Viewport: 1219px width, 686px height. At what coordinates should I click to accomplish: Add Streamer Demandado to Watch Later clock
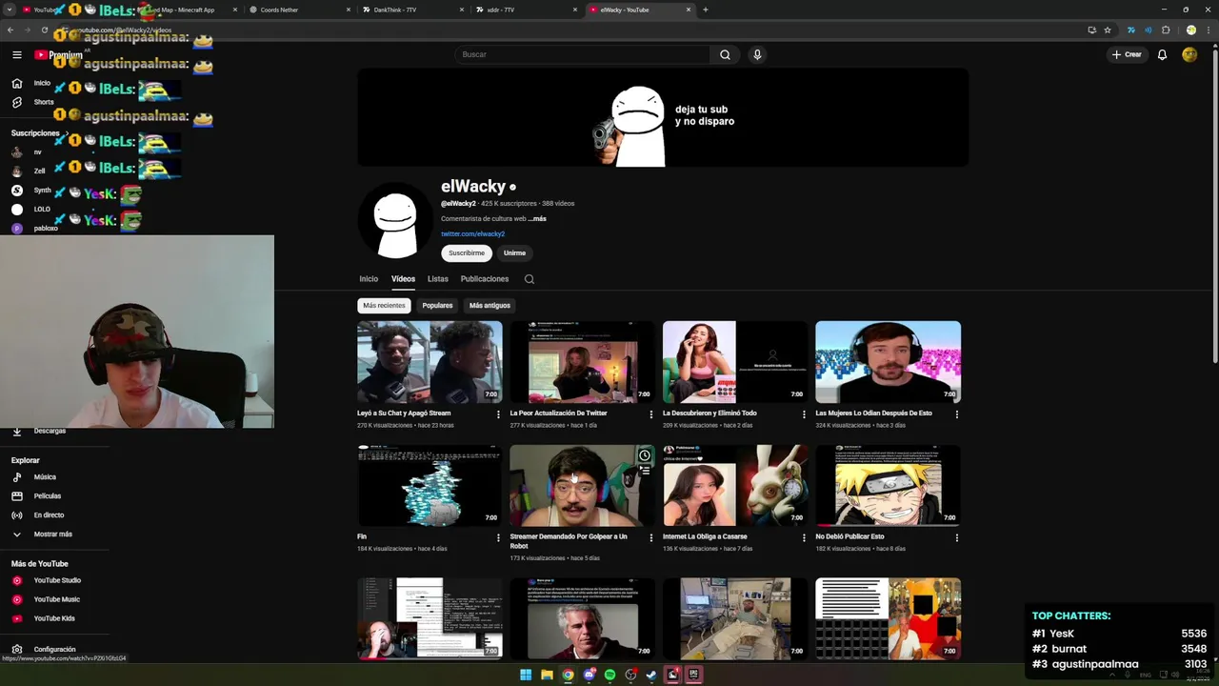(x=645, y=455)
